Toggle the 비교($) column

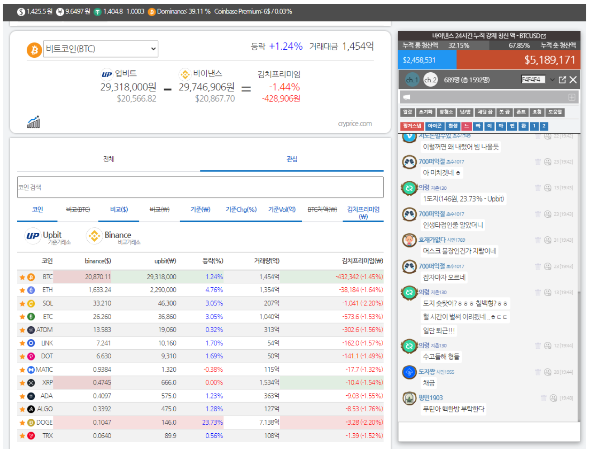[119, 210]
